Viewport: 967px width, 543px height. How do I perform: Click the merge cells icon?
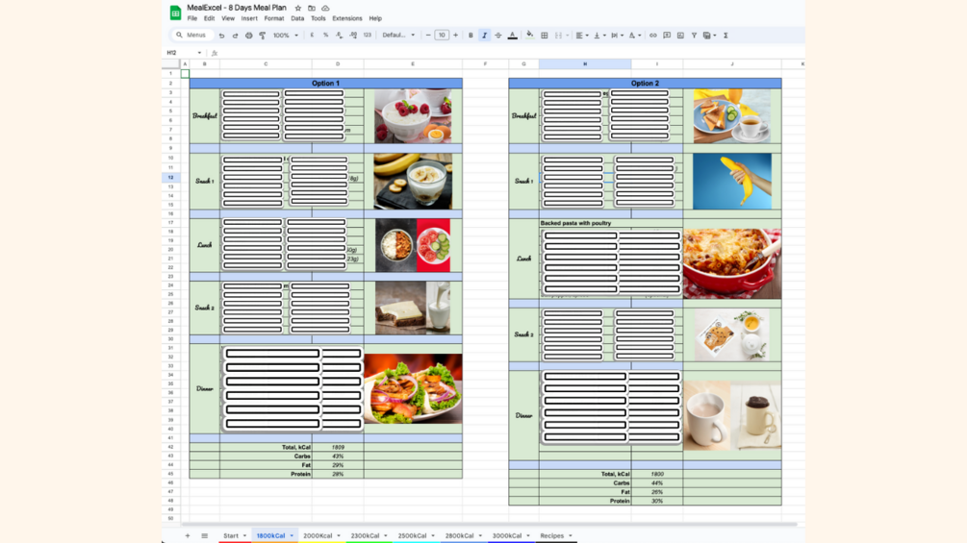558,36
